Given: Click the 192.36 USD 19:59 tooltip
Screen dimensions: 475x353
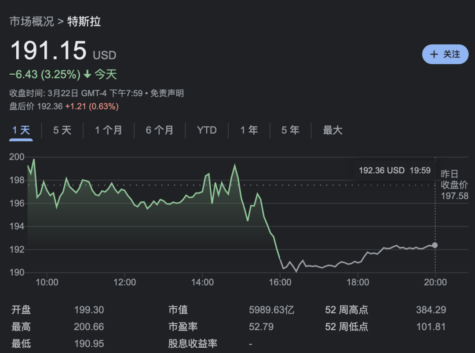Looking at the screenshot, I should tap(395, 171).
